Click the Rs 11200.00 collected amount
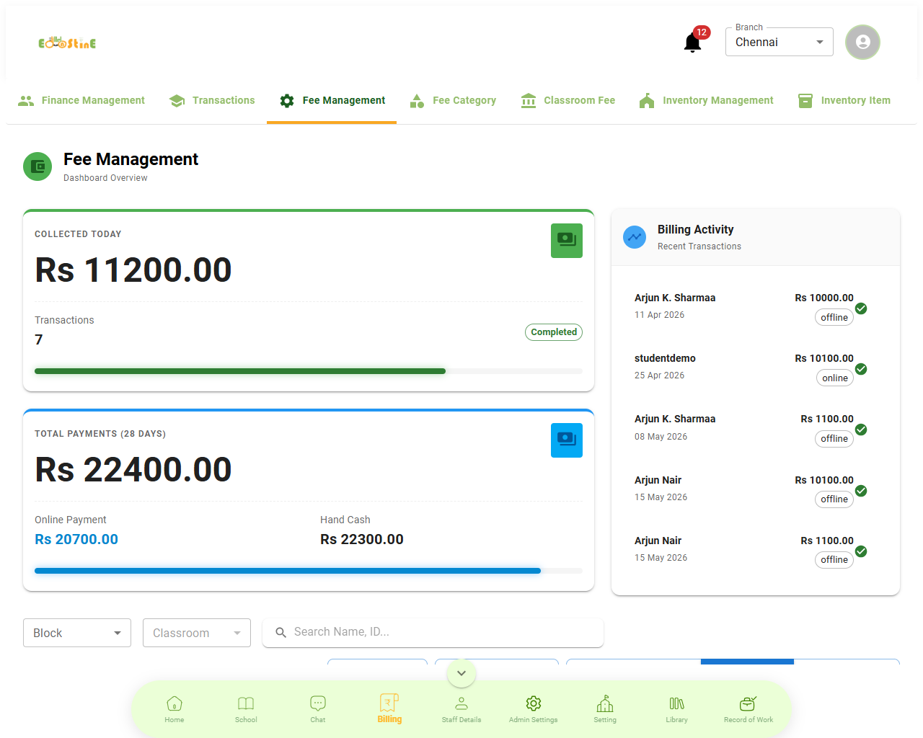 pos(133,270)
